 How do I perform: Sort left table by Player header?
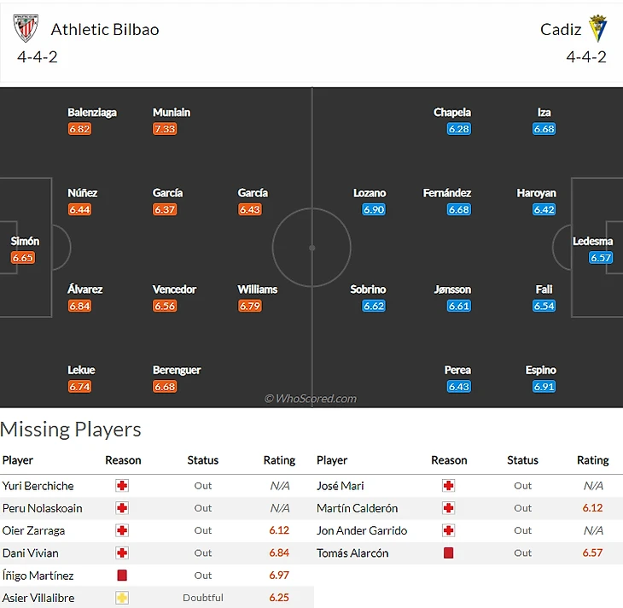tap(18, 460)
